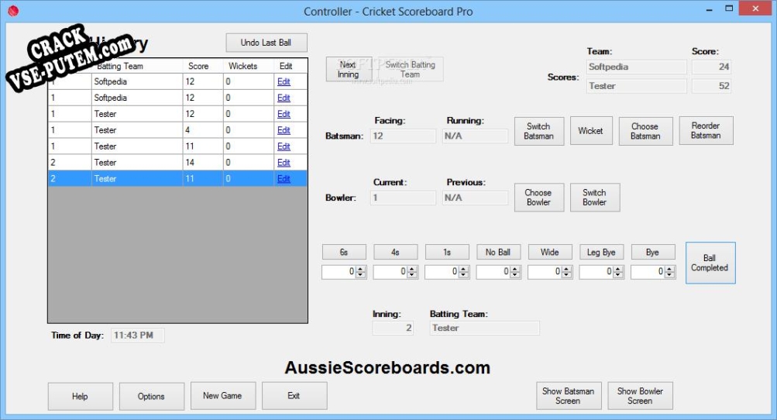Increase the Bye spinner value
Screen dimensions: 777x420
pos(670,269)
